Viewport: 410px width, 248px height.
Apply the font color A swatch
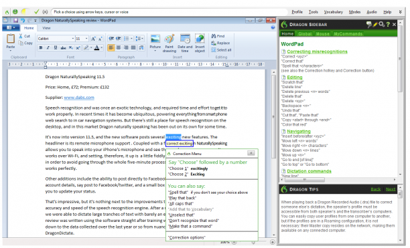coord(96,47)
